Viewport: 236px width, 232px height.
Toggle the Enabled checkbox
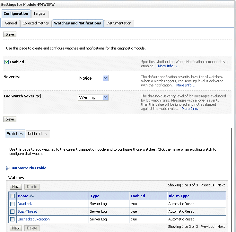coord(6,62)
